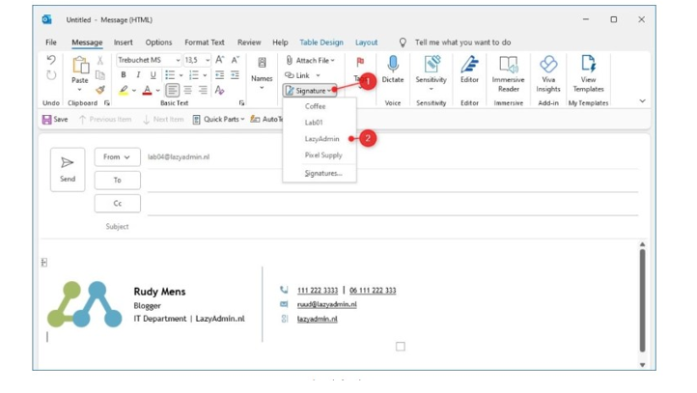This screenshot has height=393, width=697.
Task: Open the font color picker arrow
Action: (x=157, y=91)
